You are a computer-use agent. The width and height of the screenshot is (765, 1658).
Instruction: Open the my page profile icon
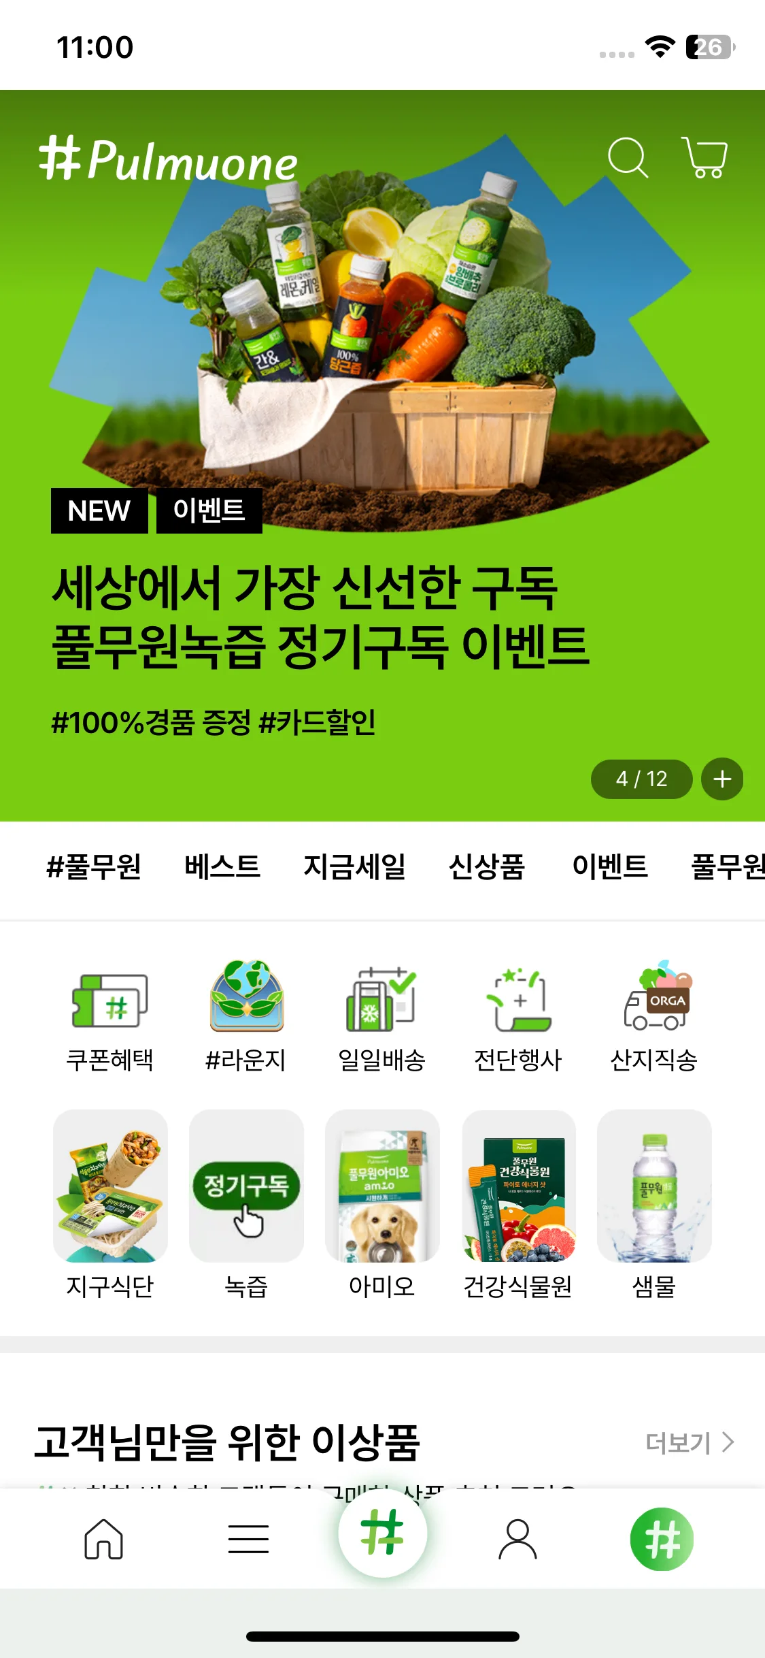(517, 1539)
